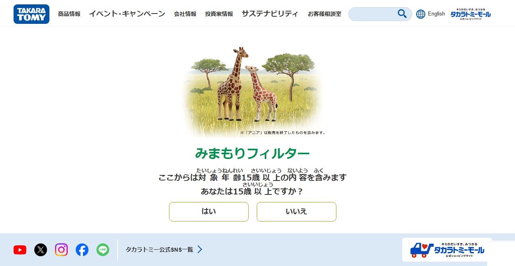Open the 商品情報 menu
Screen dimensions: 515x266
click(69, 14)
